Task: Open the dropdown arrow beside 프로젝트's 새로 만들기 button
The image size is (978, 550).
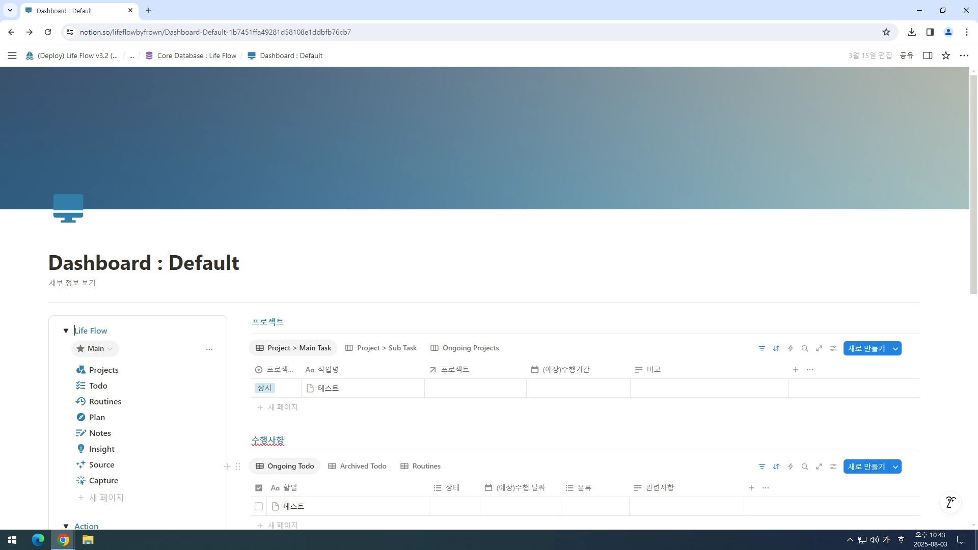Action: click(895, 348)
